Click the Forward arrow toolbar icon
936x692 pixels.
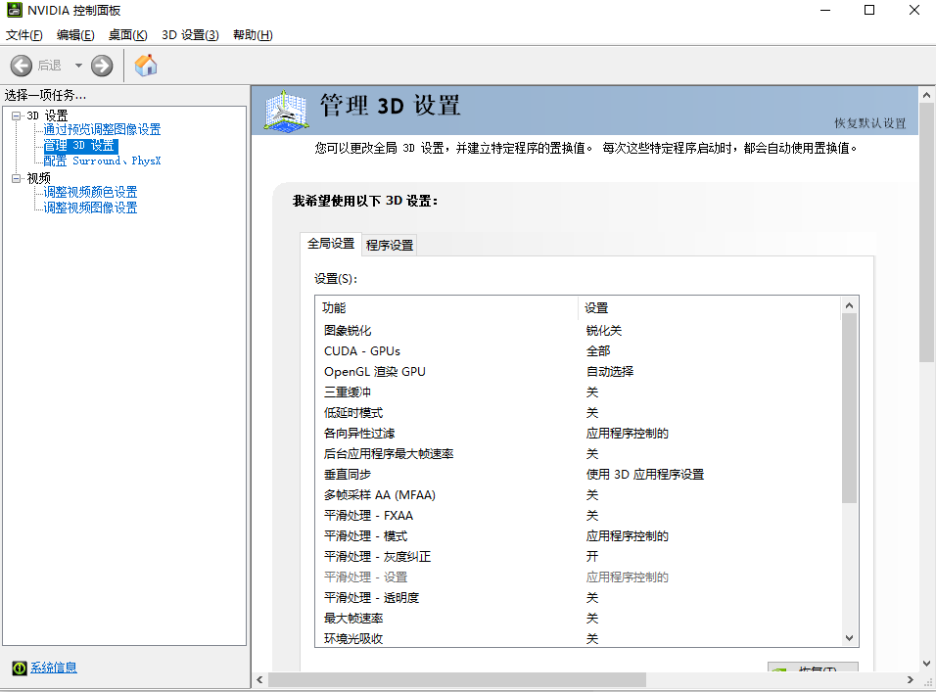click(102, 66)
